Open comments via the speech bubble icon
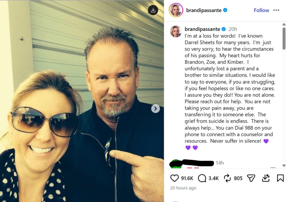The width and height of the screenshot is (286, 202). point(202,178)
